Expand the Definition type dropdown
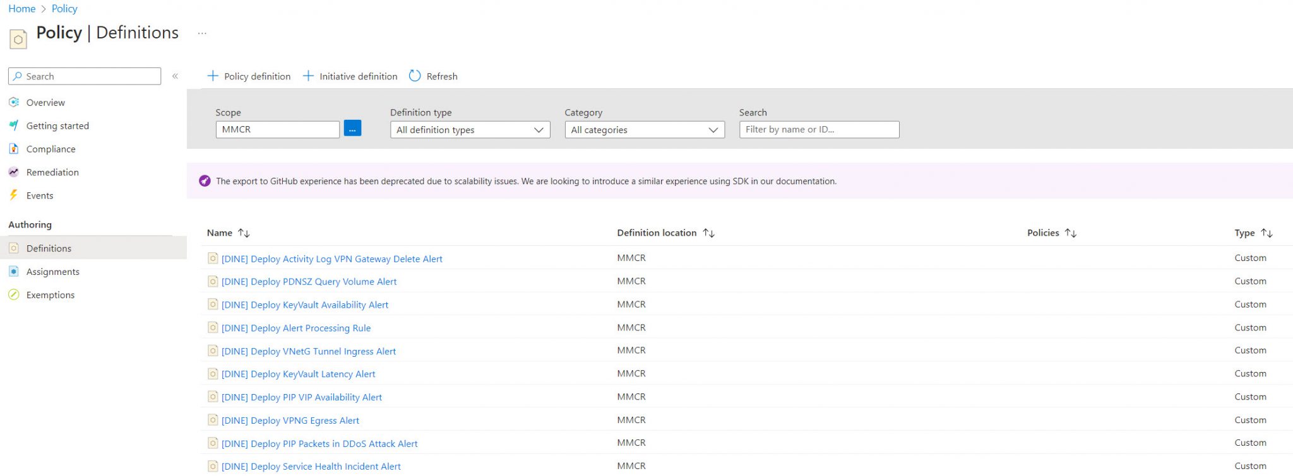 470,130
